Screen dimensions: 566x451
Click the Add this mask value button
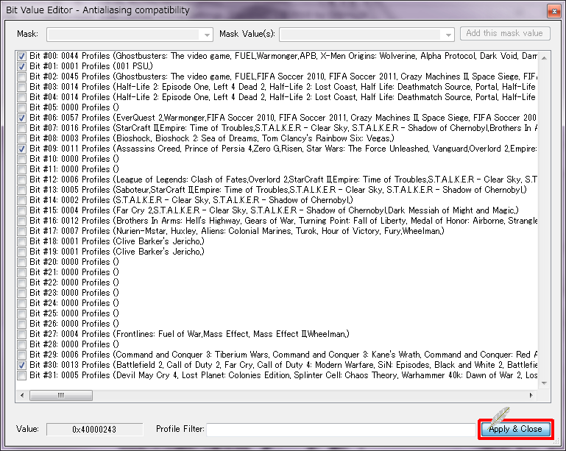[505, 34]
